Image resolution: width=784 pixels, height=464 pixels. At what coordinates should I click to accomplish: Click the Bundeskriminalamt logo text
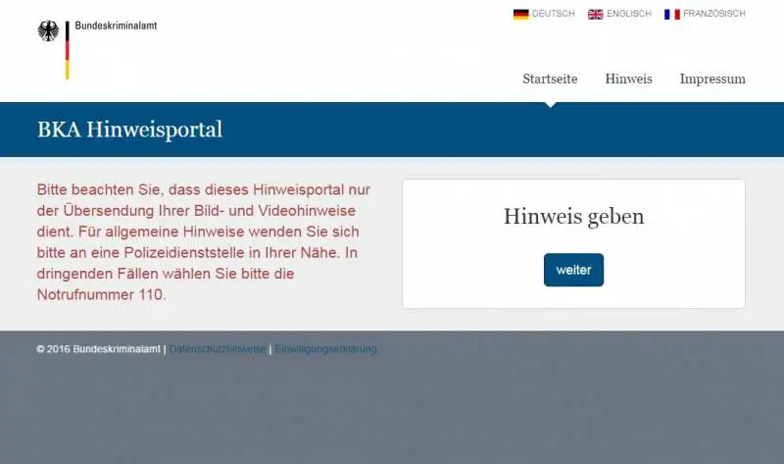(x=116, y=26)
